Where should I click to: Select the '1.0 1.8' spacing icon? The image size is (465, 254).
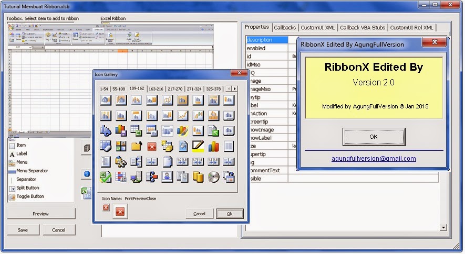[x=183, y=162]
